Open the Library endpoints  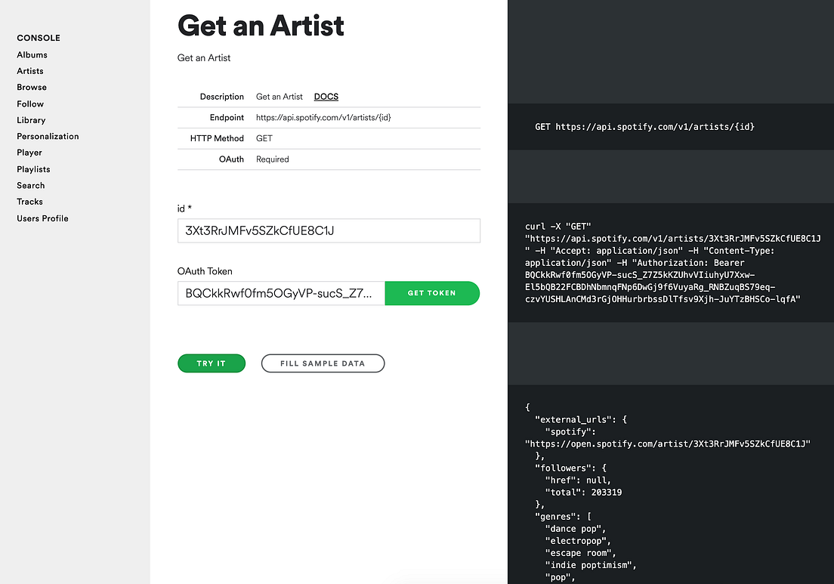pyautogui.click(x=31, y=119)
